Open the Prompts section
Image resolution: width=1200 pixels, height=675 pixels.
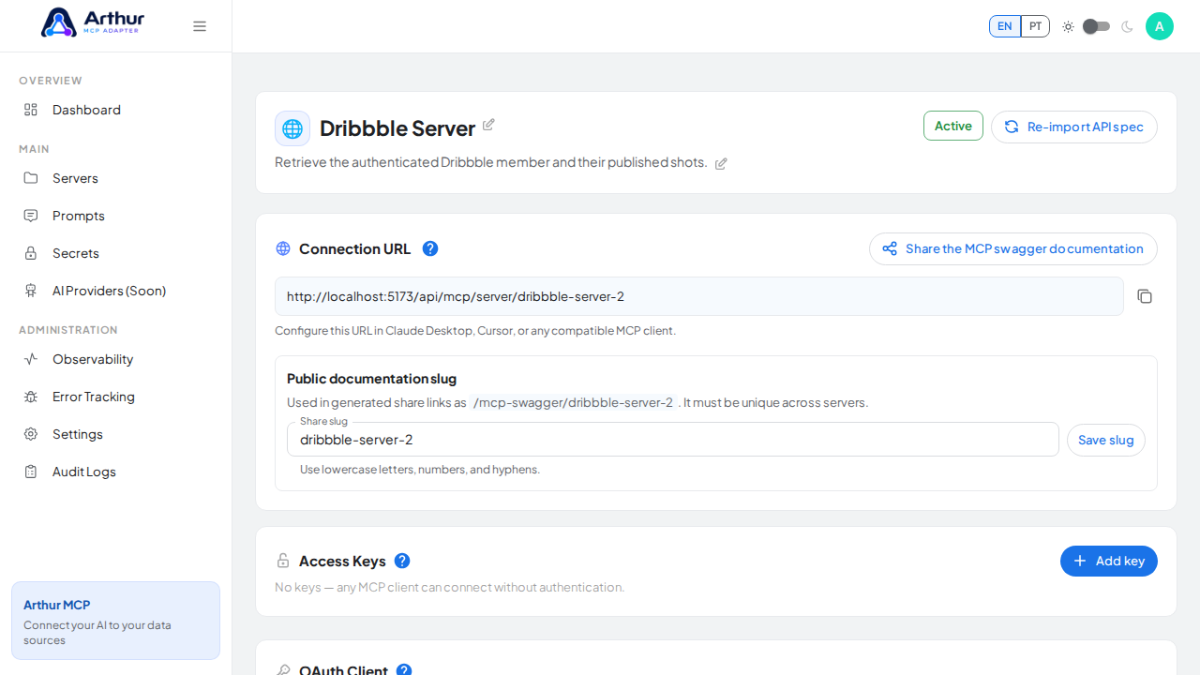pyautogui.click(x=116, y=216)
